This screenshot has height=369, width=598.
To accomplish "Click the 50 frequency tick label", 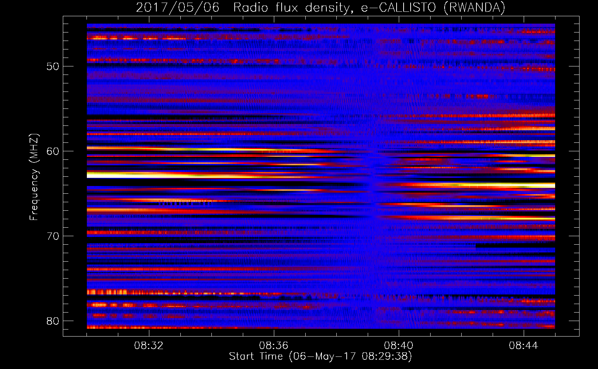I will 53,66.
